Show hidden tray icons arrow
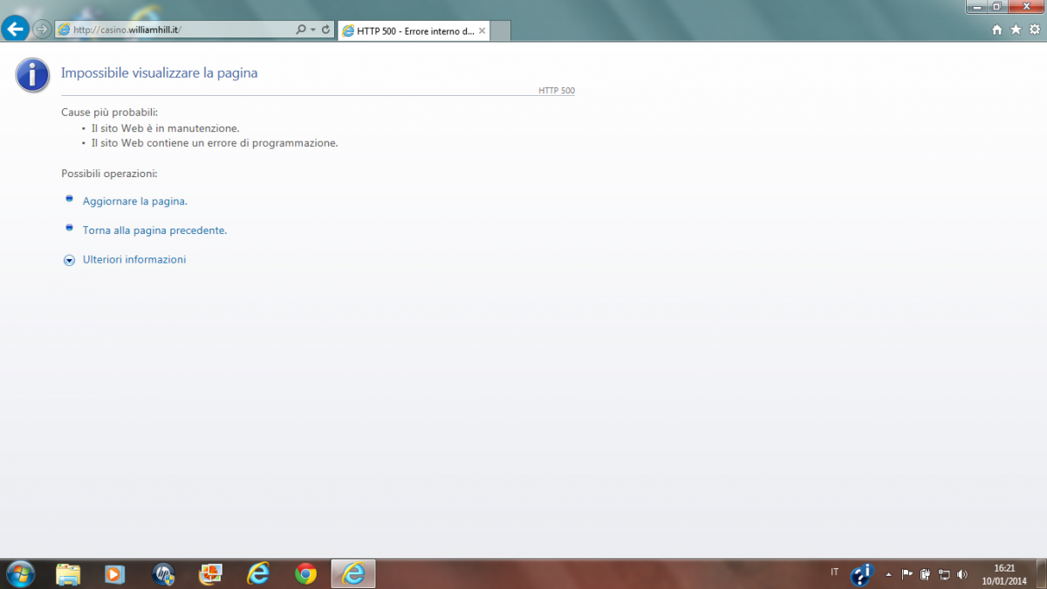The width and height of the screenshot is (1047, 589). 888,575
